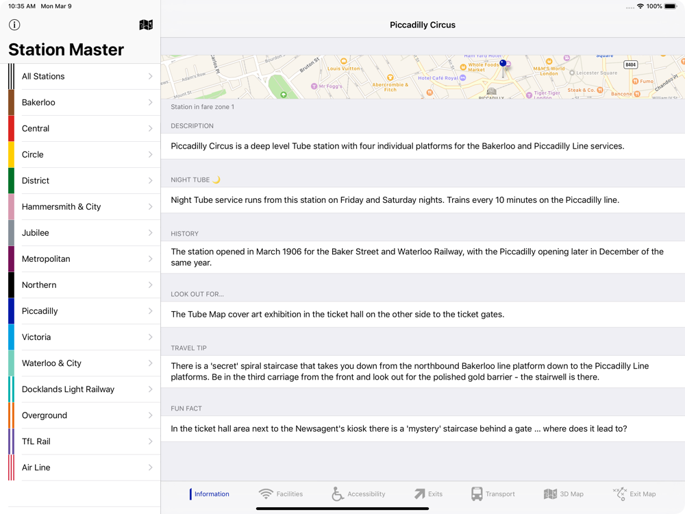Click the B404 road badge on map

tap(630, 64)
